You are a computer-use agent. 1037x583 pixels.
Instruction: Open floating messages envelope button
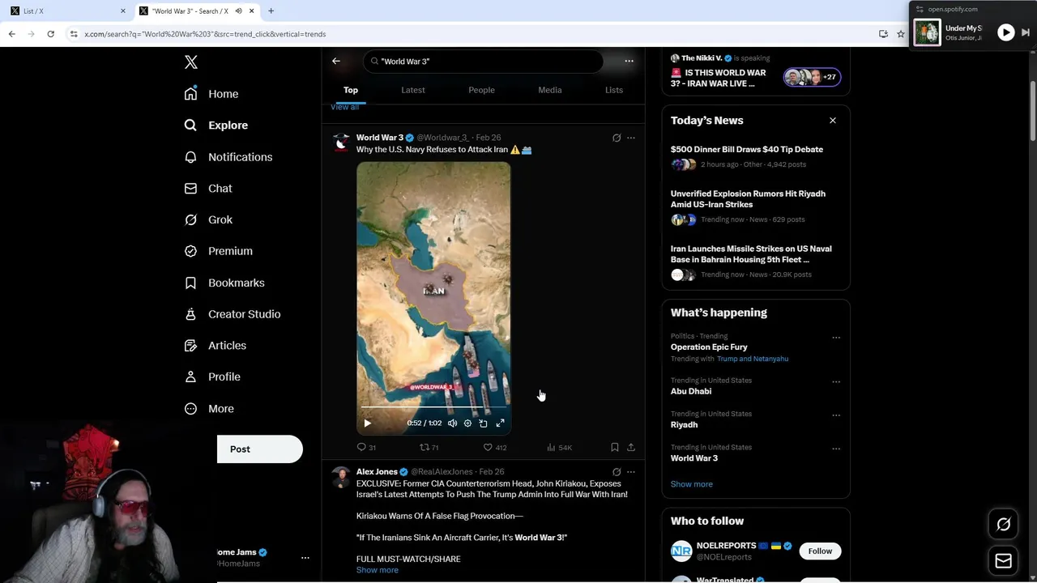(x=1003, y=561)
